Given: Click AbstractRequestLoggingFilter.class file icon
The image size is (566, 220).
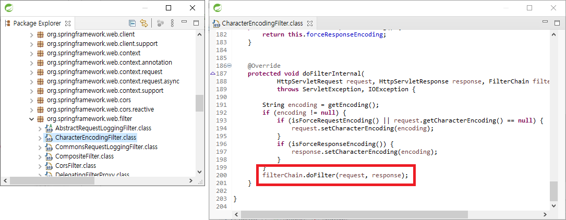Looking at the screenshot, I should point(49,128).
